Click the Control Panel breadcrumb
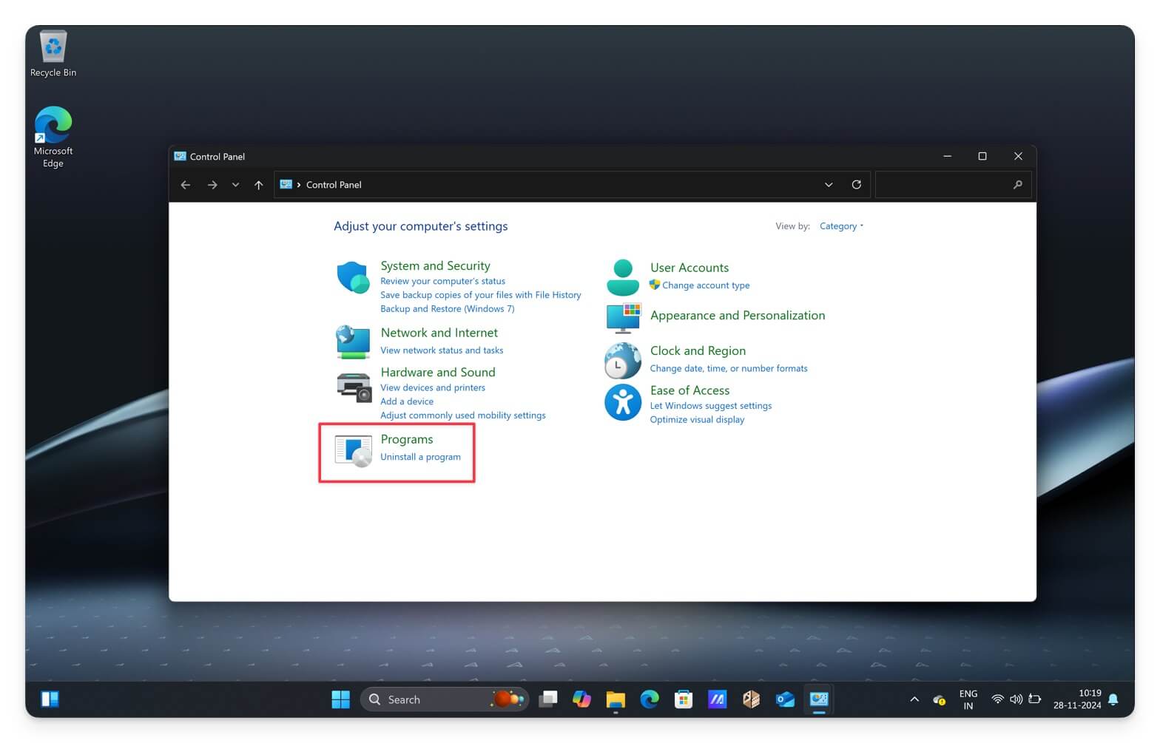1160x743 pixels. [334, 185]
